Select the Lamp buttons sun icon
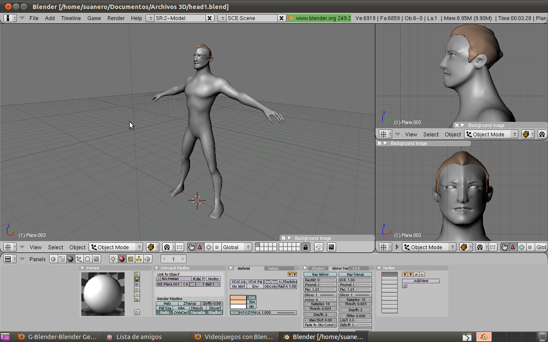This screenshot has height=342, width=548. [x=113, y=259]
